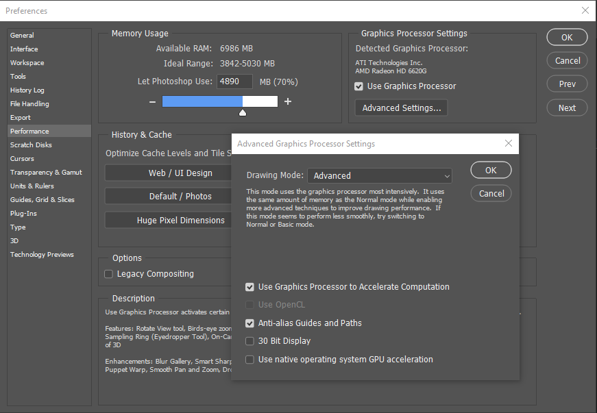
Task: Click Cancel in Advanced Graphics dialog
Action: [x=491, y=194]
